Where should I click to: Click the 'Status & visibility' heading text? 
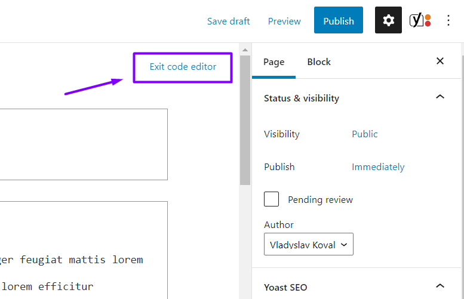[x=302, y=98]
